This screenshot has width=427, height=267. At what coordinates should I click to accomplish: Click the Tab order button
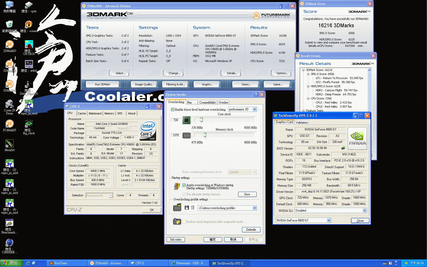176,240
